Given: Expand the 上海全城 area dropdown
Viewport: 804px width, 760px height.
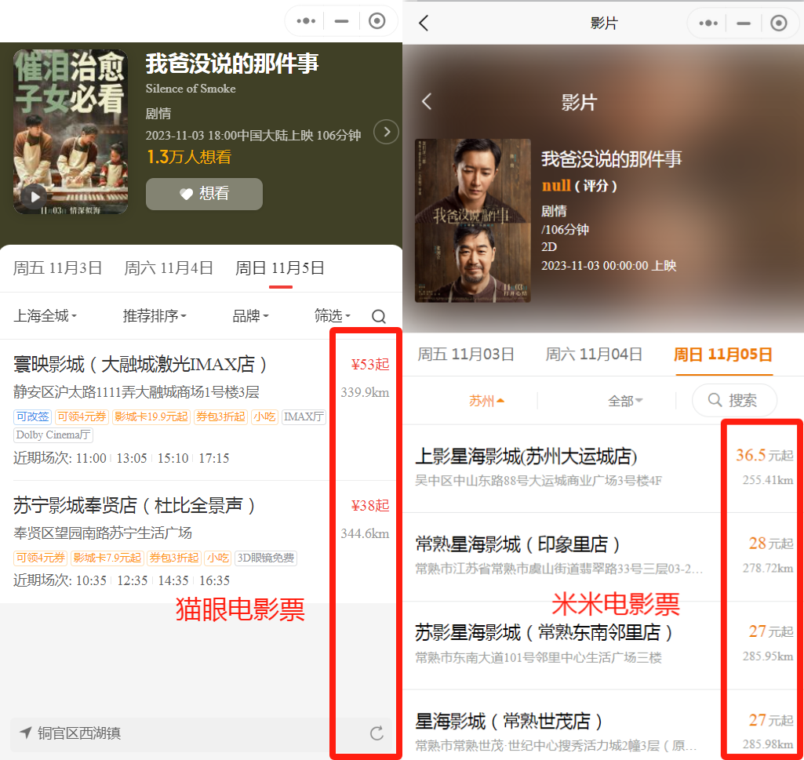Looking at the screenshot, I should 45,316.
